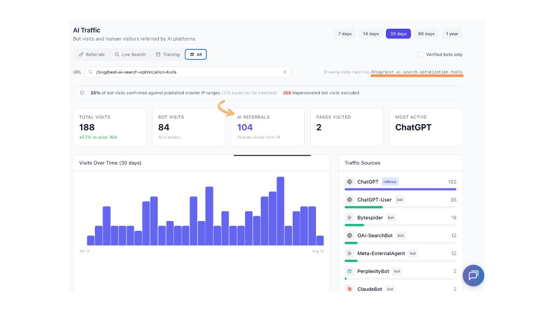Click the Jul 13 axis label
The width and height of the screenshot is (555, 312).
coord(84,251)
